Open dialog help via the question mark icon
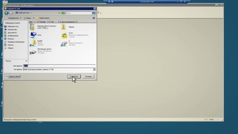 [94, 18]
